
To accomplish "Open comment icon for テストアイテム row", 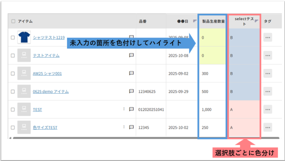I will click(131, 55).
